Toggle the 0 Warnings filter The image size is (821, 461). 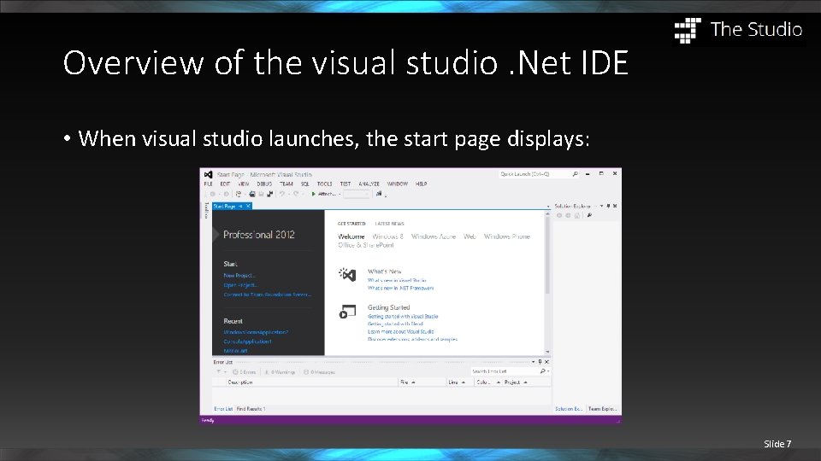280,372
